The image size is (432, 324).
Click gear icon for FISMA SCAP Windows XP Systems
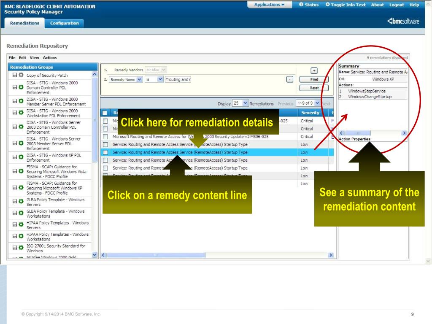(21, 188)
